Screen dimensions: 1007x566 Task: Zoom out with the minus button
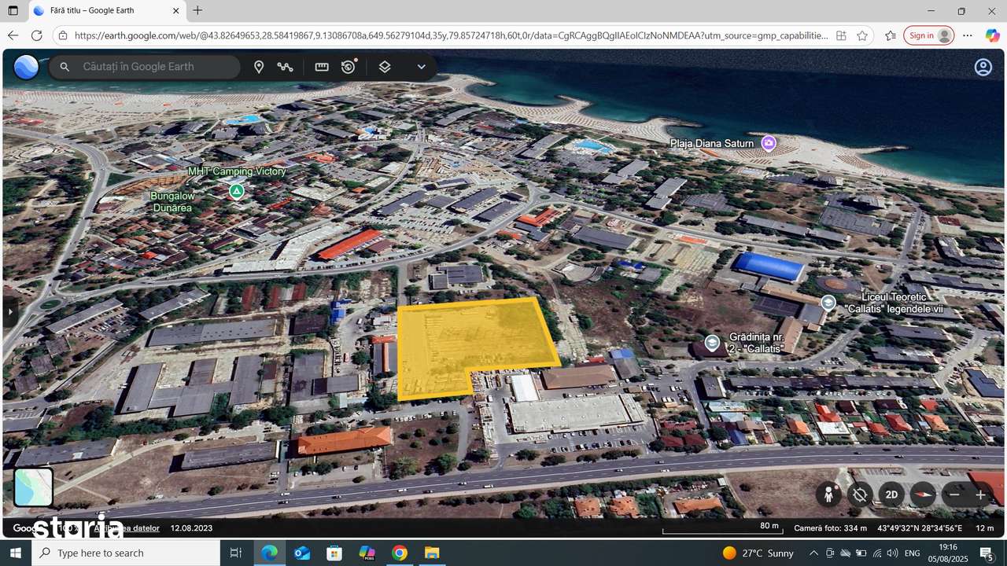(x=954, y=494)
